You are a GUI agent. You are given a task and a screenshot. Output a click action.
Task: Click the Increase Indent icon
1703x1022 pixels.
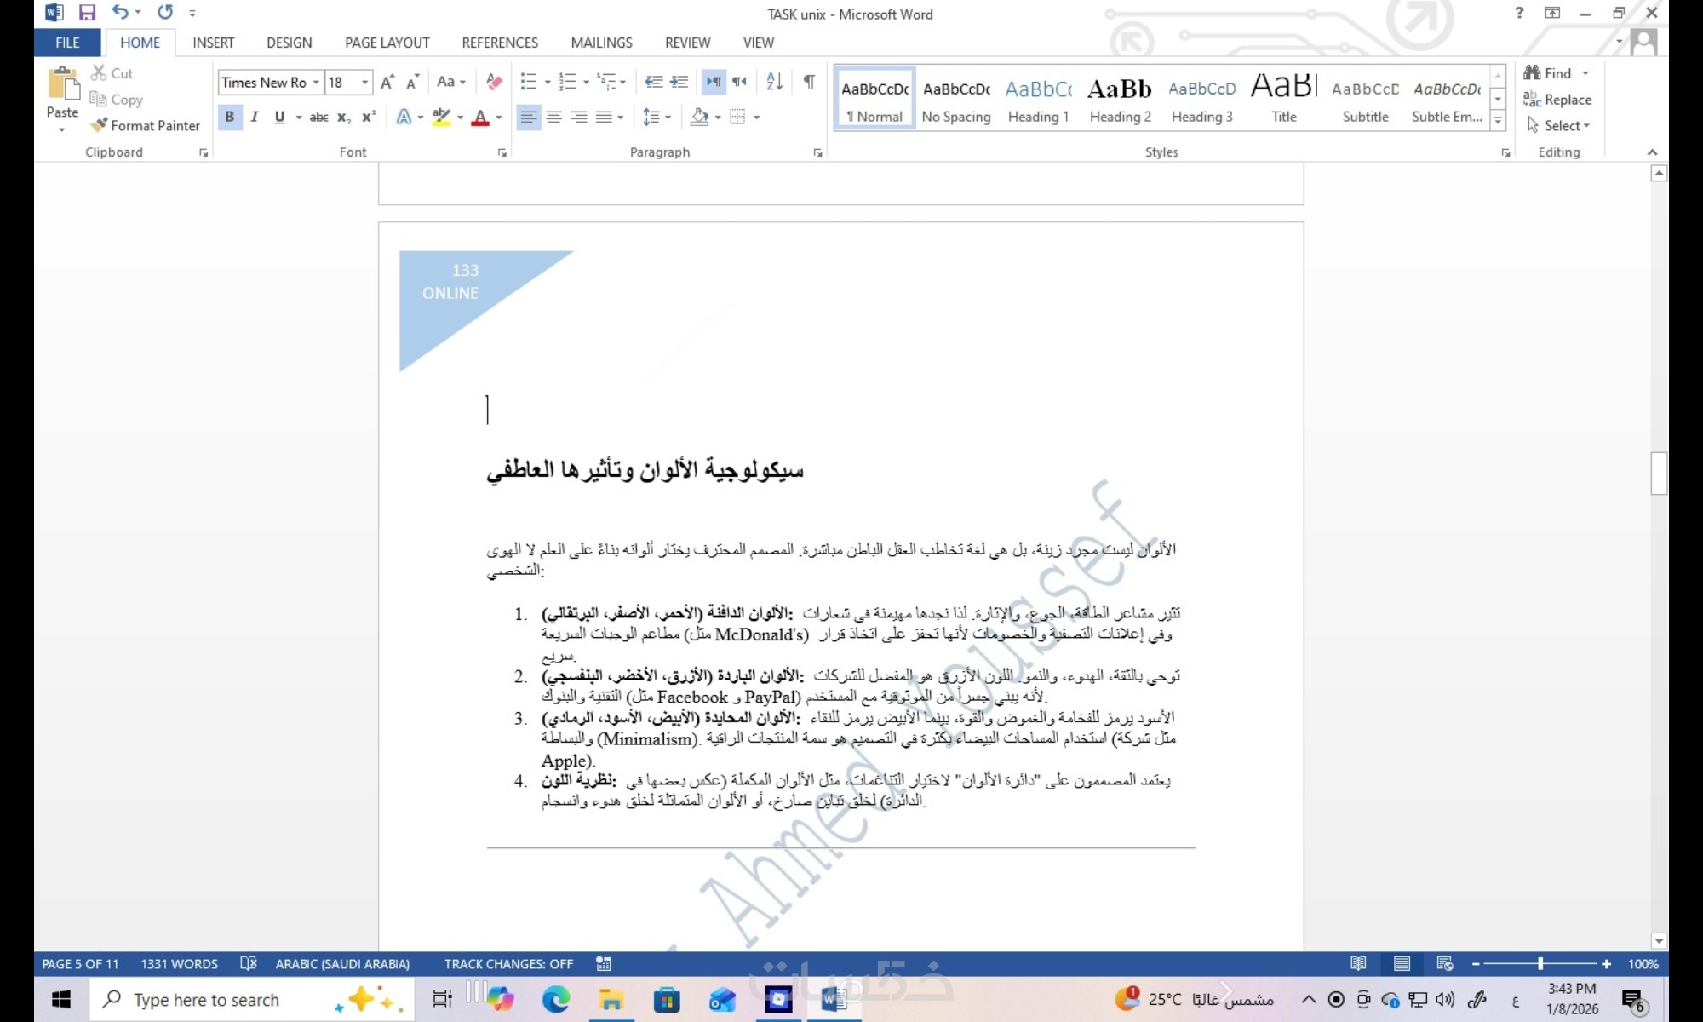pyautogui.click(x=679, y=82)
